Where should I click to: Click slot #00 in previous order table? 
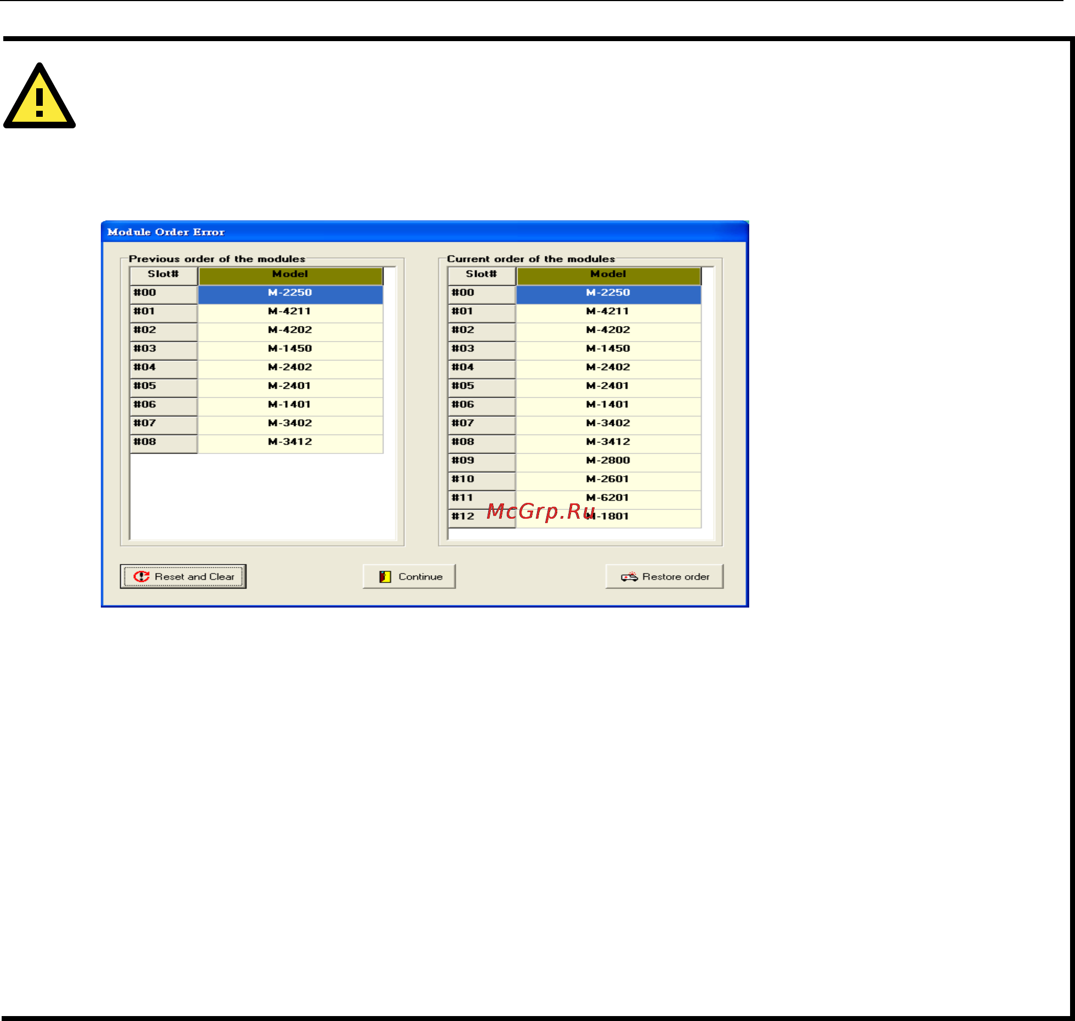coord(163,294)
